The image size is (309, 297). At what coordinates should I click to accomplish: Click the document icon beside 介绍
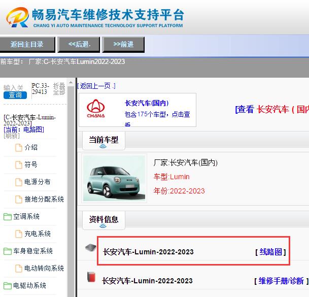coord(19,148)
